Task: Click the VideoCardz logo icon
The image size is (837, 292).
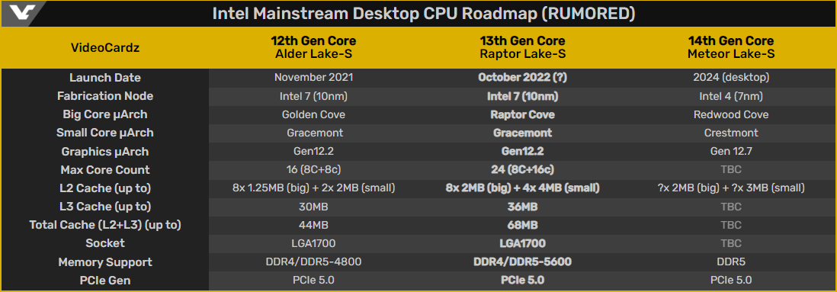Action: coord(19,14)
